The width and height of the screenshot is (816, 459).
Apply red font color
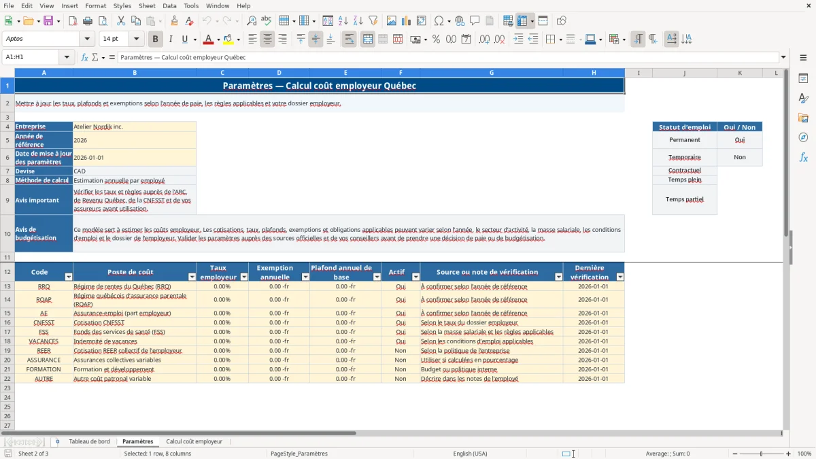pyautogui.click(x=208, y=39)
